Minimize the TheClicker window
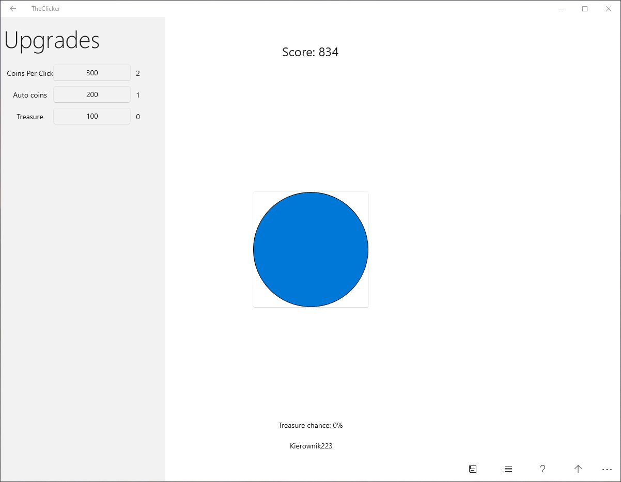Screen dimensions: 621x482 point(561,9)
